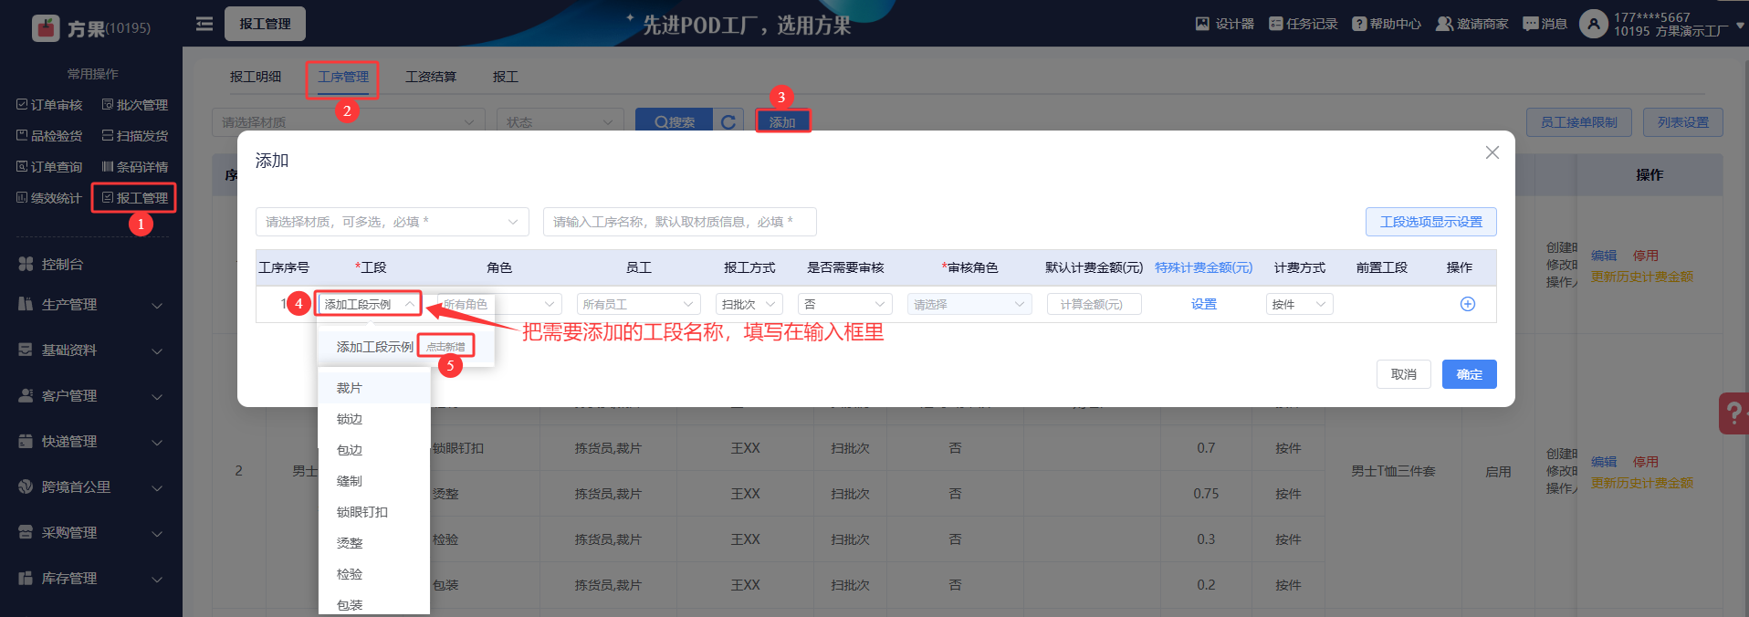This screenshot has width=1749, height=617.
Task: Close the 添加 dialog
Action: click(1492, 152)
